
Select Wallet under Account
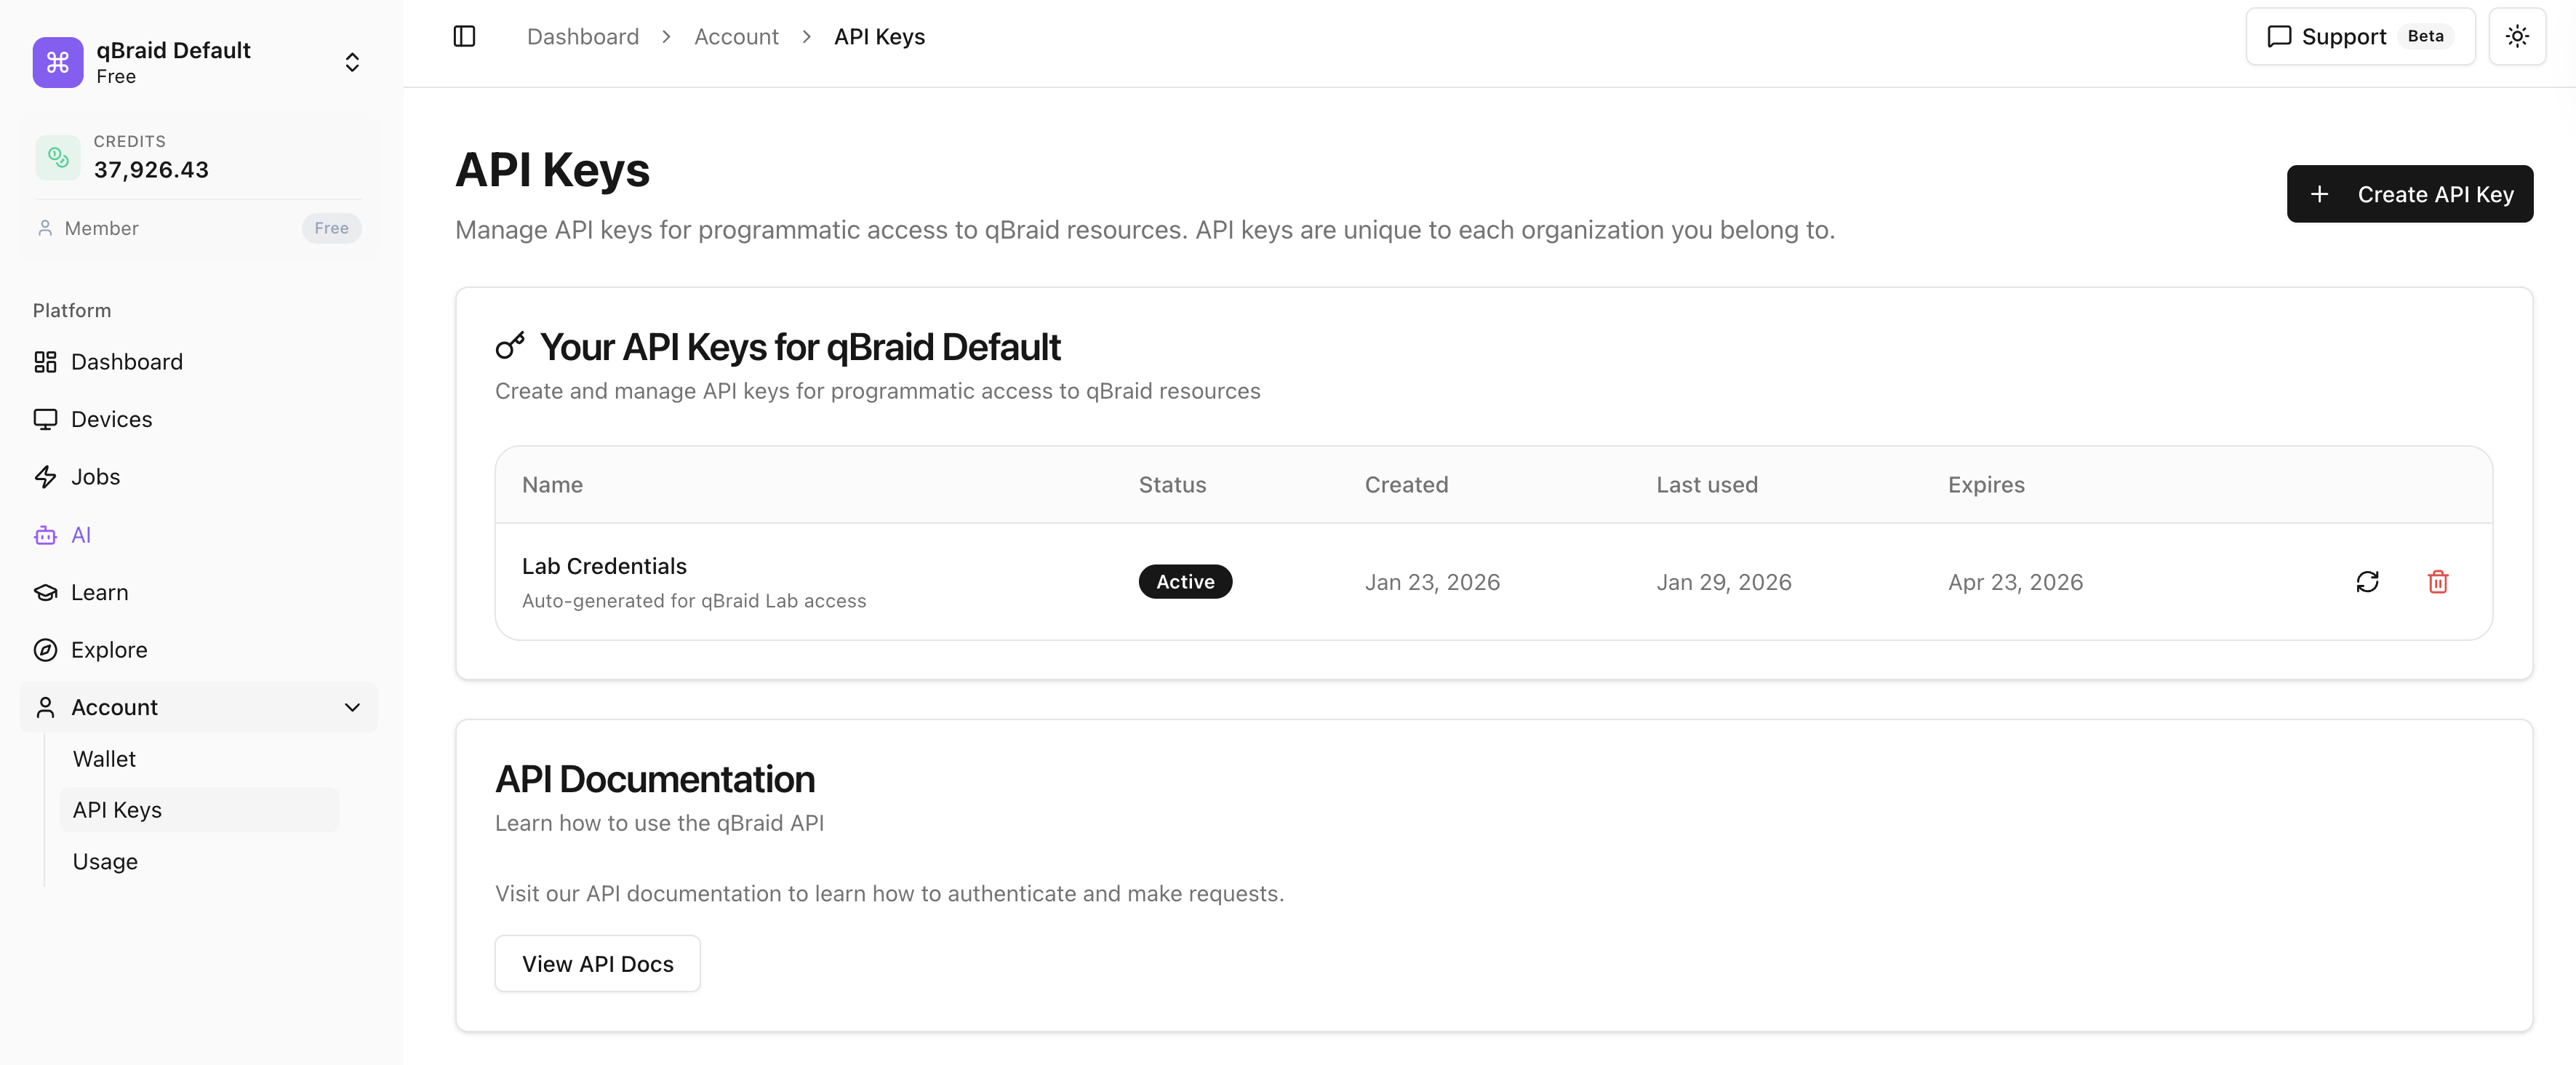click(104, 759)
